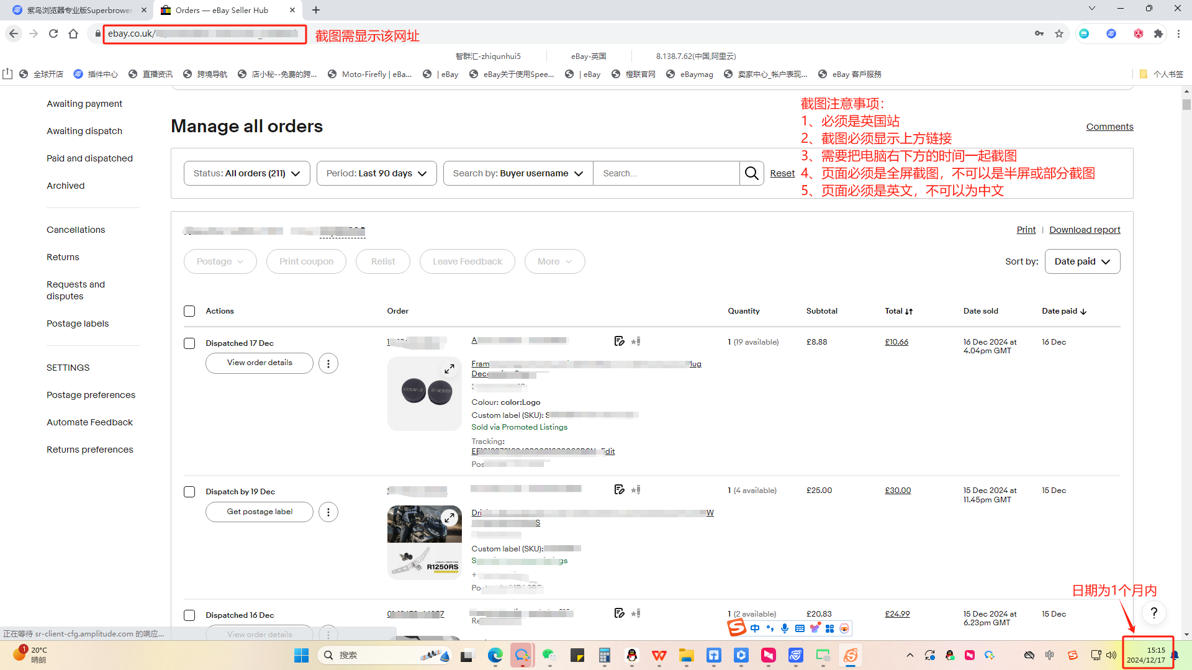This screenshot has height=670, width=1192.
Task: Click the Download report link
Action: (1084, 230)
